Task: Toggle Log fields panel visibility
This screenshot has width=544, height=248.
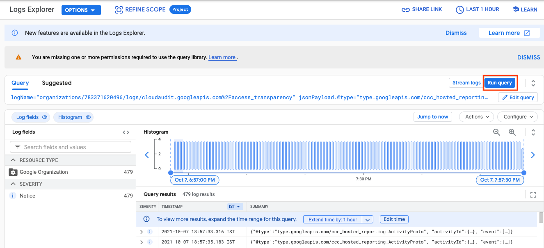Action: tap(31, 117)
